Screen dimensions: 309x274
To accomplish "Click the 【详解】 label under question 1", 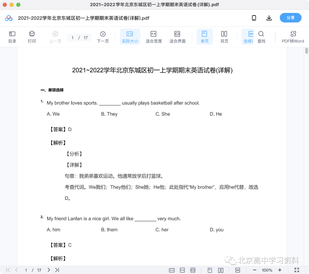I will [74, 165].
